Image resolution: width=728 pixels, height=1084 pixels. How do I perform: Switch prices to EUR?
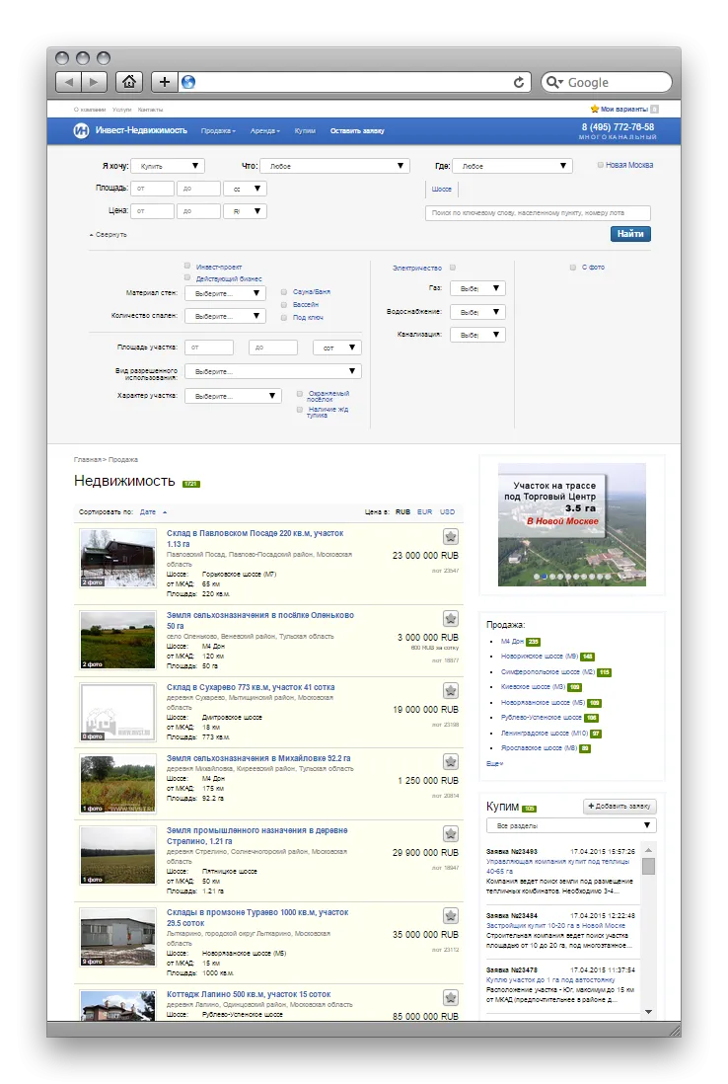point(425,512)
